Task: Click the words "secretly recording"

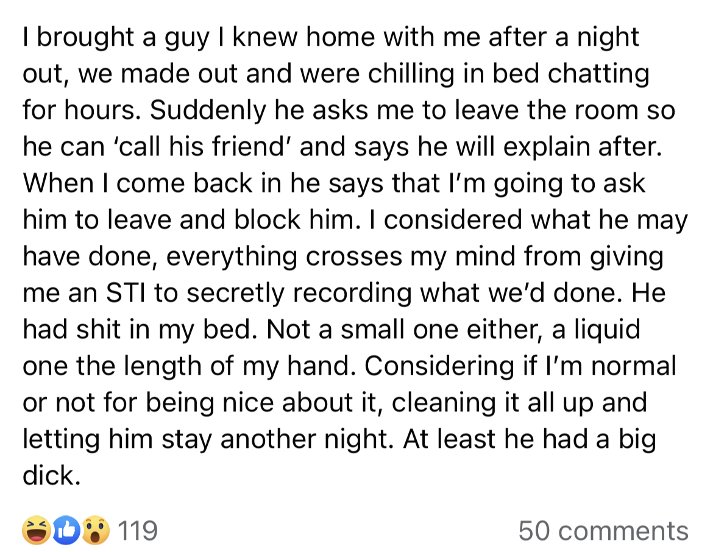Action: 299,293
